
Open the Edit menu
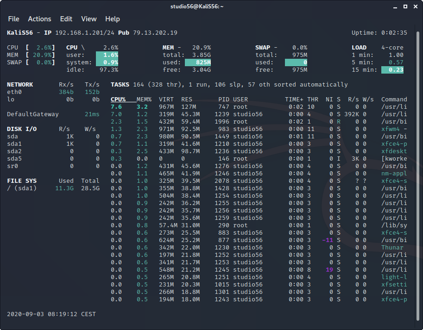(x=66, y=19)
